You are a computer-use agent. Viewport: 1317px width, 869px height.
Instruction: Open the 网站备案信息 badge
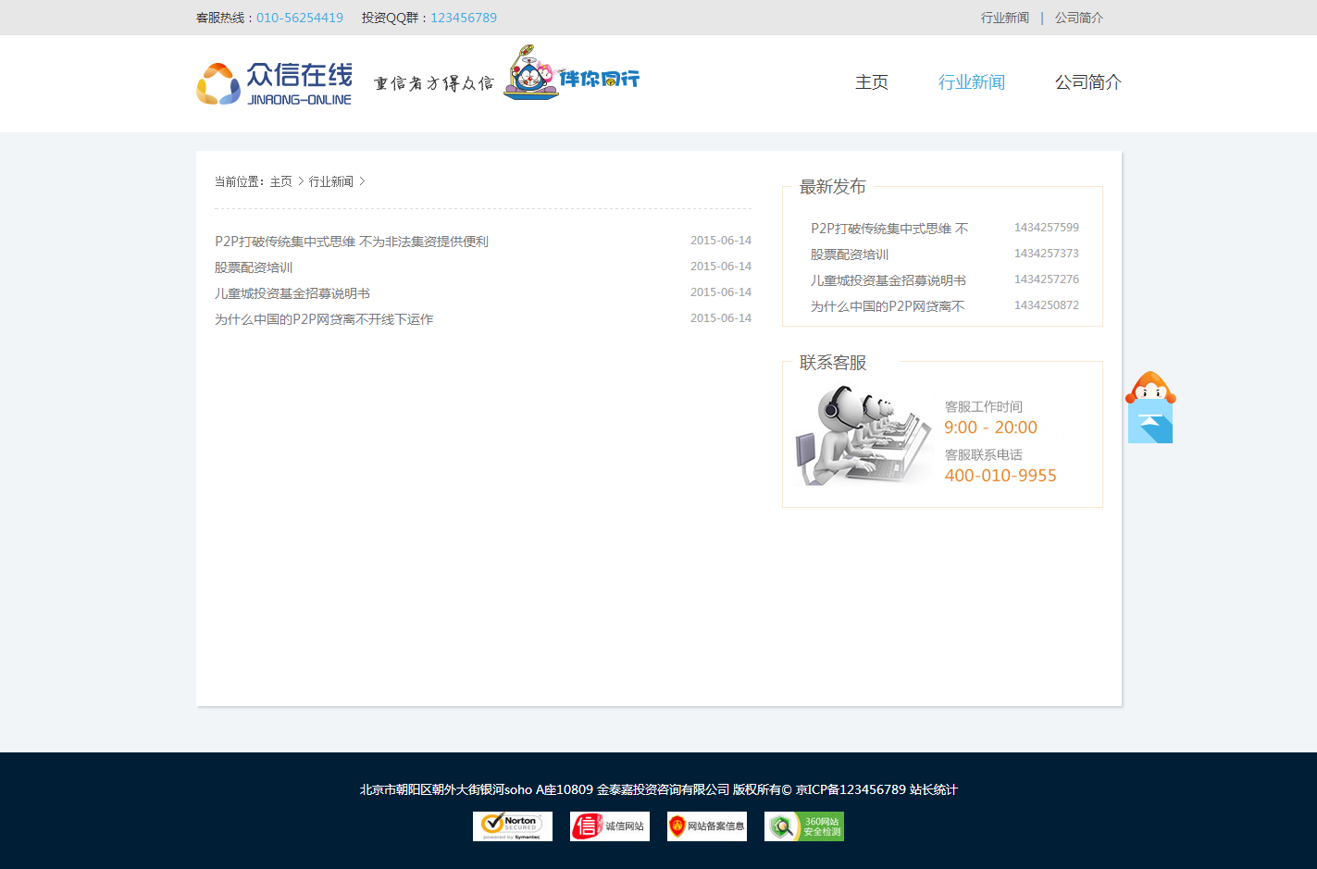[706, 826]
